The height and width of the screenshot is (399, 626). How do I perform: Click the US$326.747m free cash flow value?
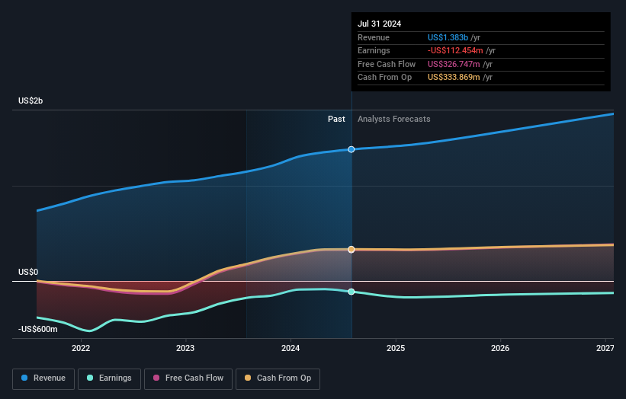click(x=454, y=64)
